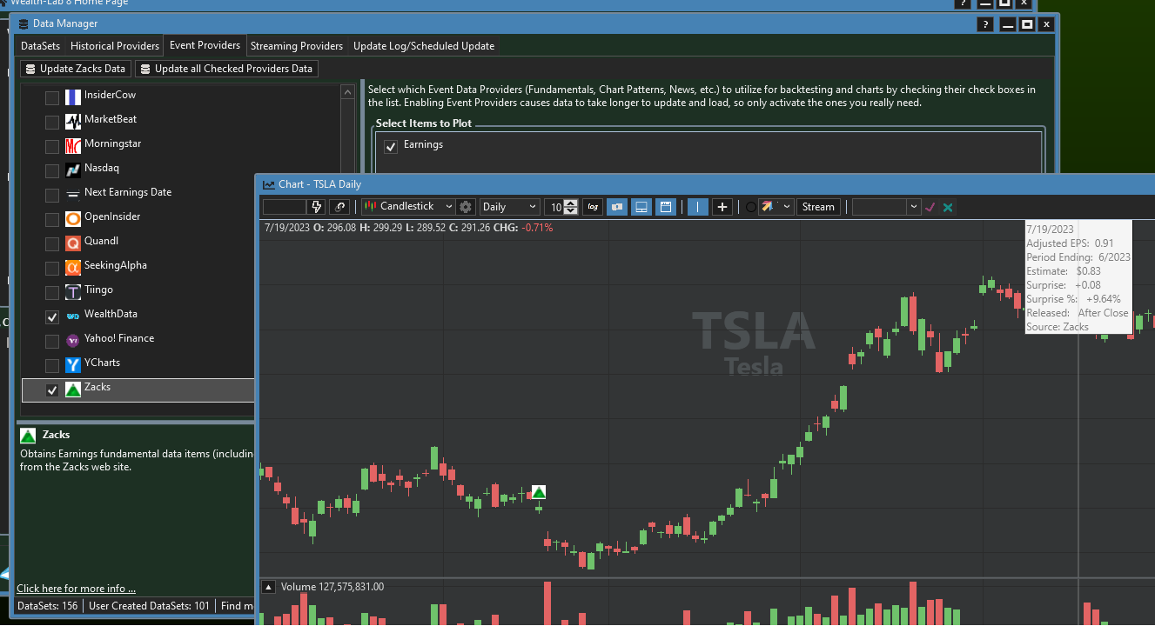Enable the InsiderCow checkbox
1155x626 pixels.
(52, 97)
